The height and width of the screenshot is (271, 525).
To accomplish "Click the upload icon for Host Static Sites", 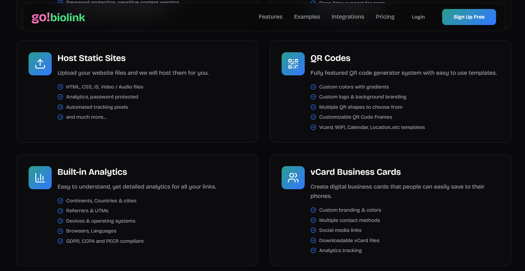I will coord(40,64).
